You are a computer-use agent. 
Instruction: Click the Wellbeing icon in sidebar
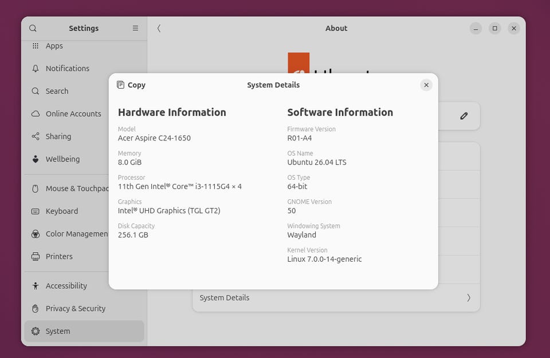pos(36,159)
